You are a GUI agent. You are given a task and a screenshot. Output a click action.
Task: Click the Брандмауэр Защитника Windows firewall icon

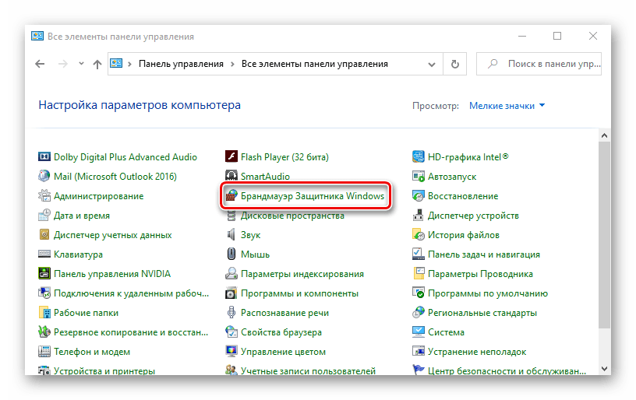[231, 195]
